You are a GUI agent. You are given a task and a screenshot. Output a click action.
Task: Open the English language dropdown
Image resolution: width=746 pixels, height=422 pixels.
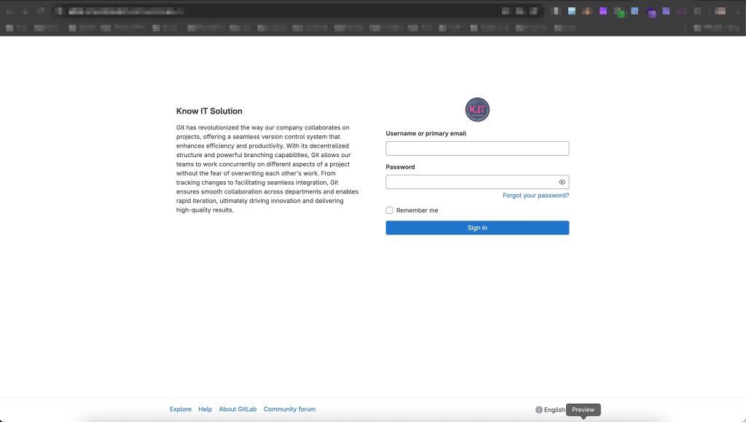coord(554,410)
